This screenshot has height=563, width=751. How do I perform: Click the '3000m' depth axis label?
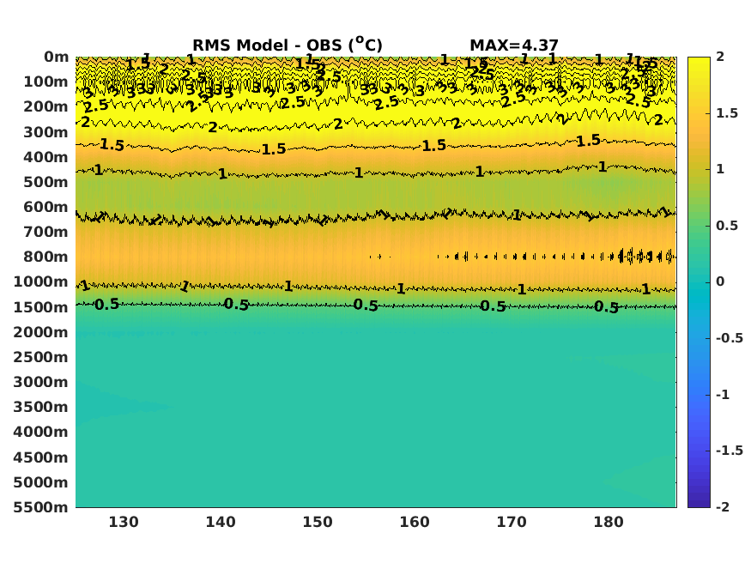coord(41,382)
